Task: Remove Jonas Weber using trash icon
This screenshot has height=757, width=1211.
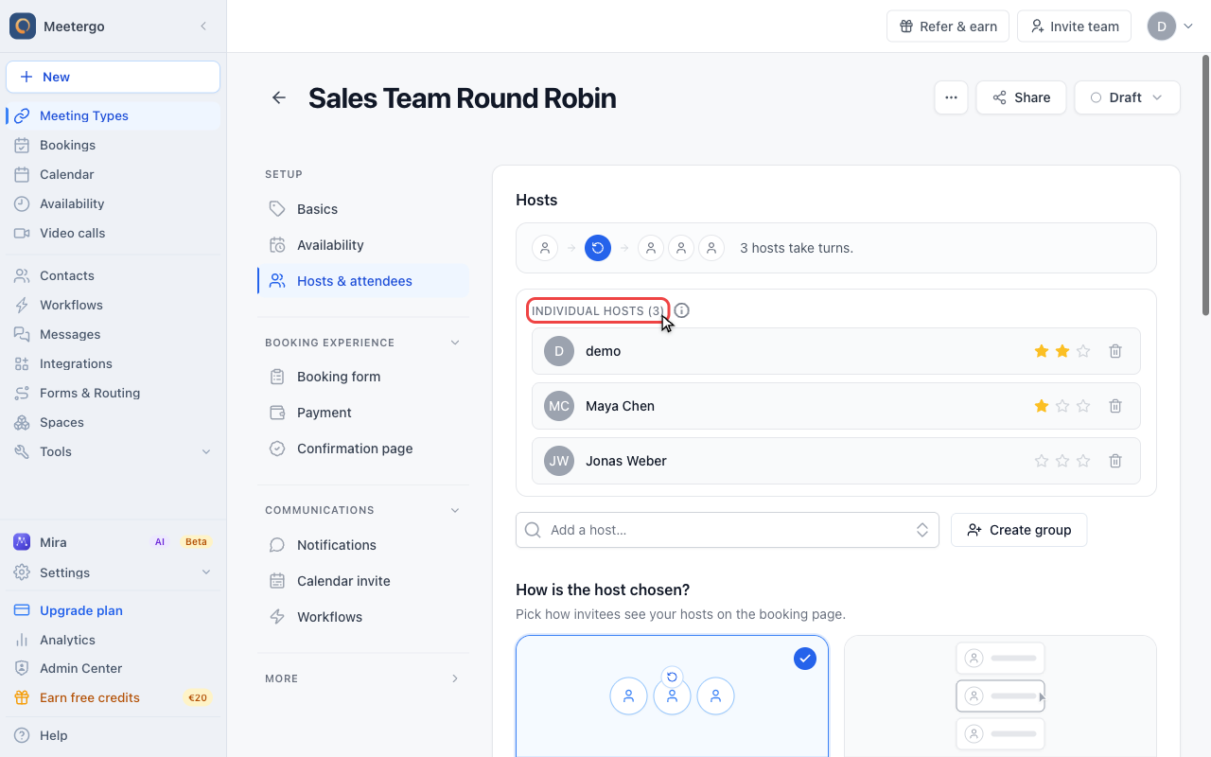Action: (x=1115, y=461)
